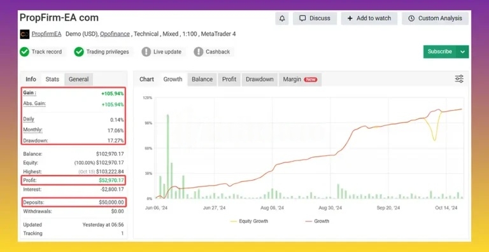
Task: Switch to Stats tab
Action: tap(52, 79)
